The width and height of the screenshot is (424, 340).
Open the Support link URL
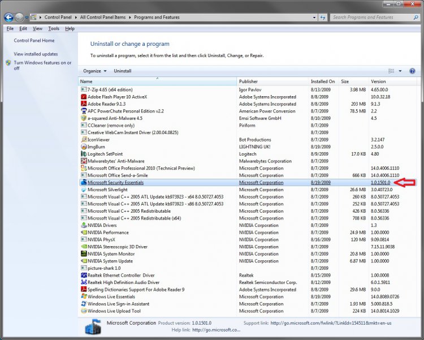pos(331,323)
